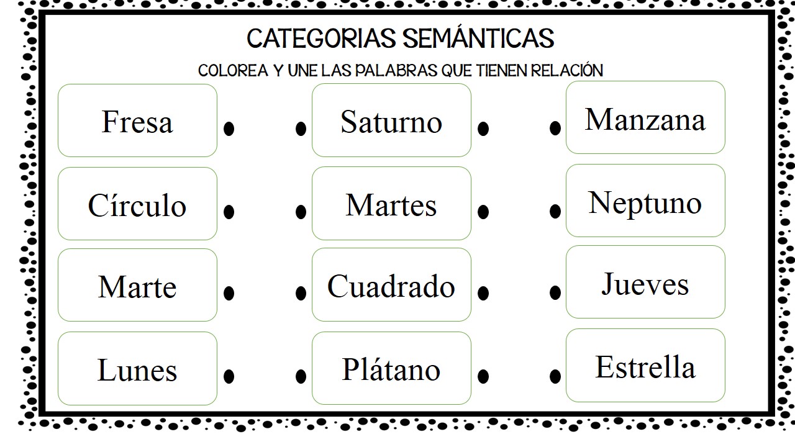Click the Saturno word box
Image resolution: width=795 pixels, height=447 pixels.
[x=391, y=120]
